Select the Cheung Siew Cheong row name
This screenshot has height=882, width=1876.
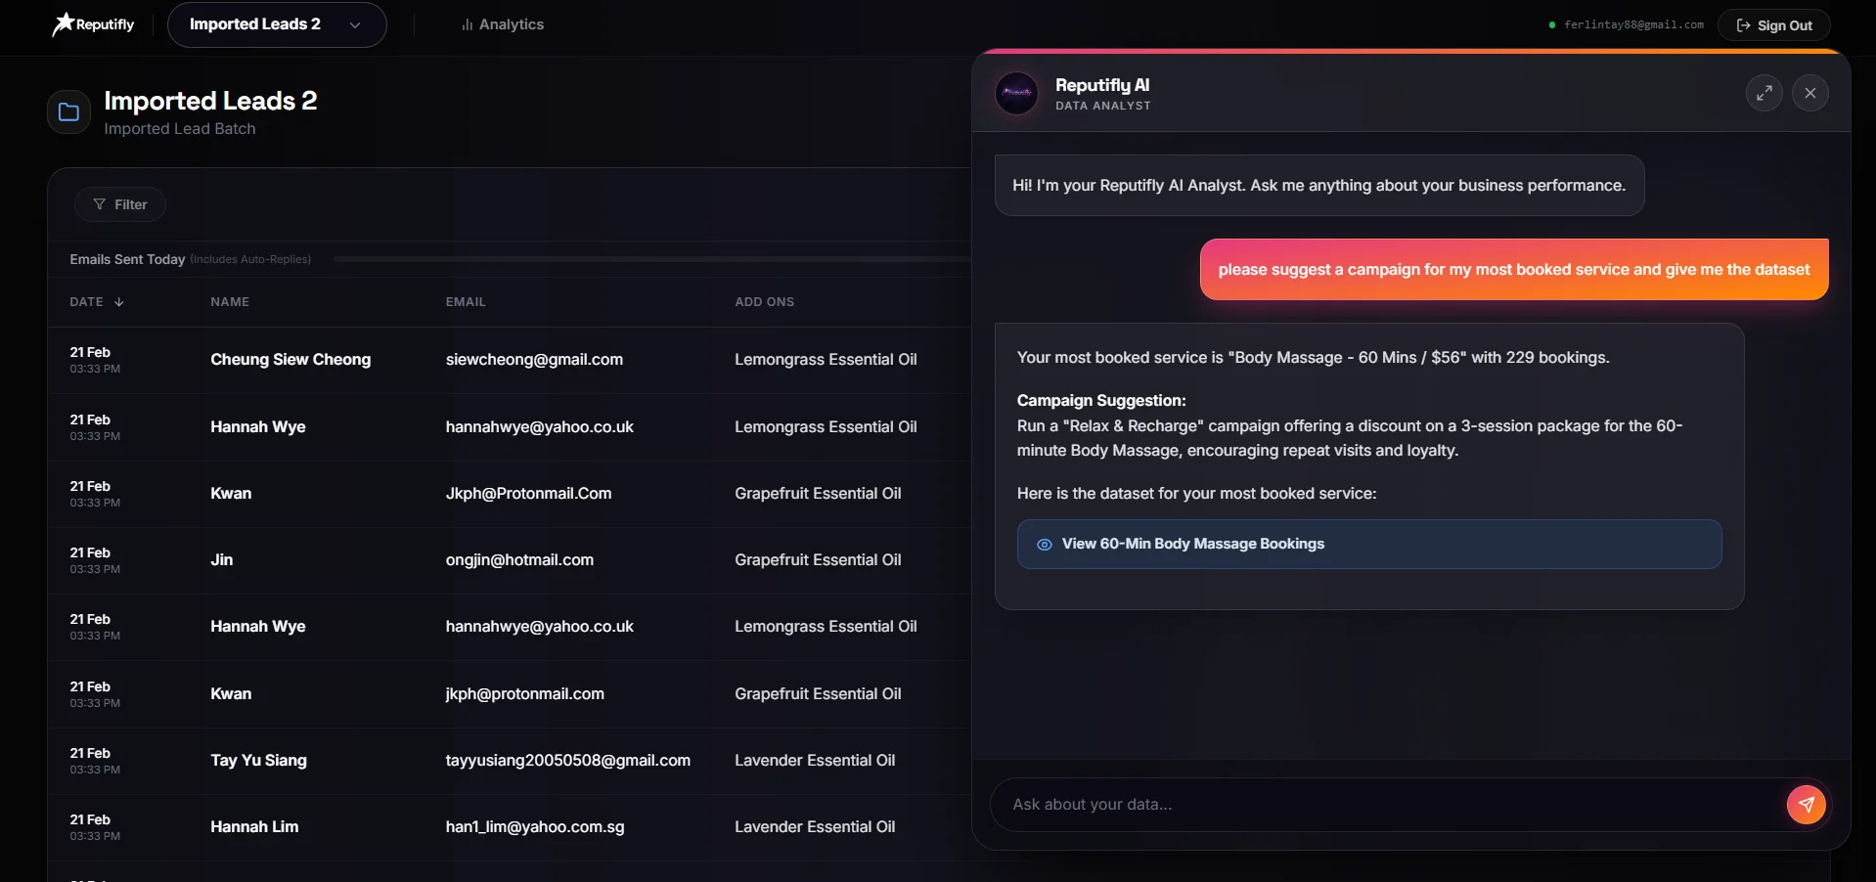point(290,360)
